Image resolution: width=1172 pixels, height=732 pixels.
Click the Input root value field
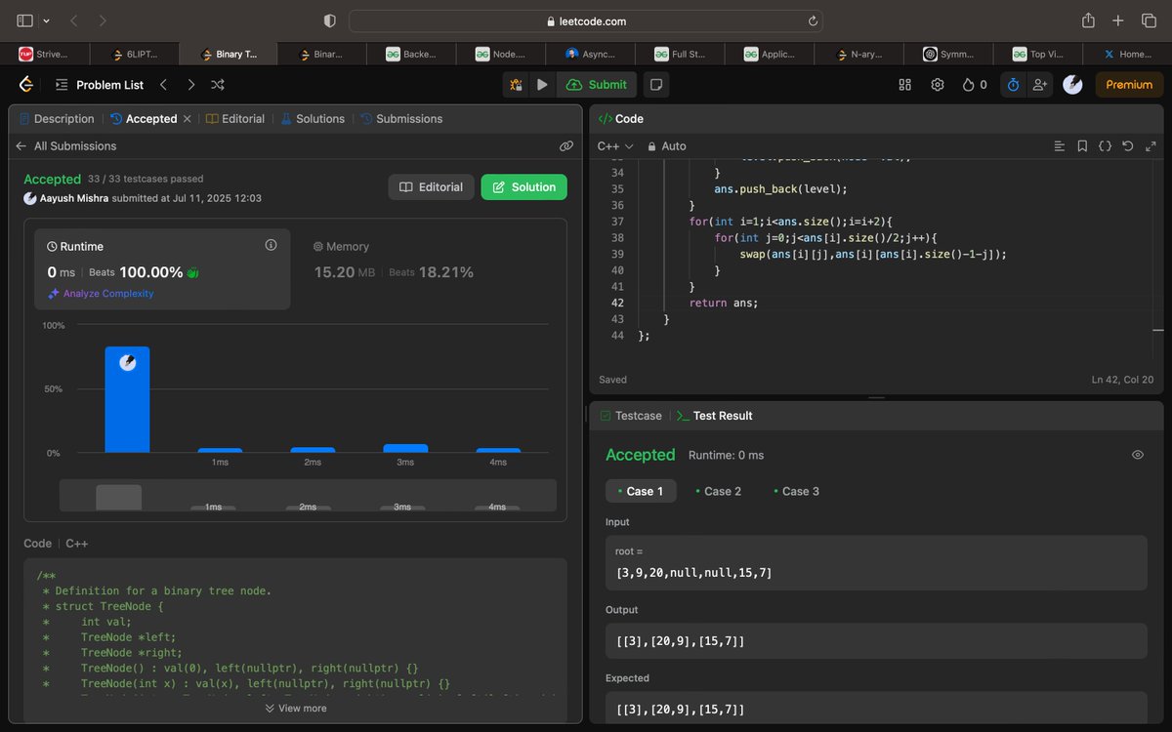(x=876, y=562)
